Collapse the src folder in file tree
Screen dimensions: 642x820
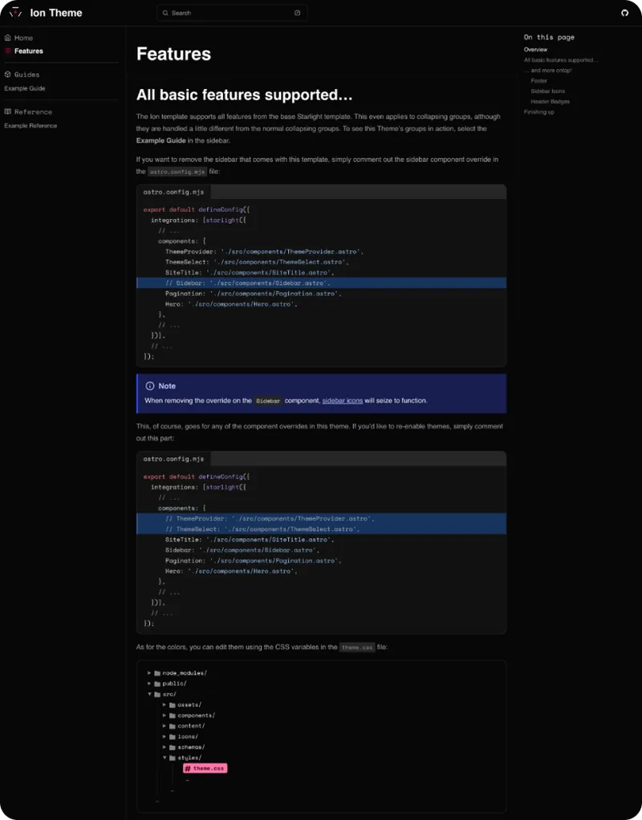click(149, 694)
